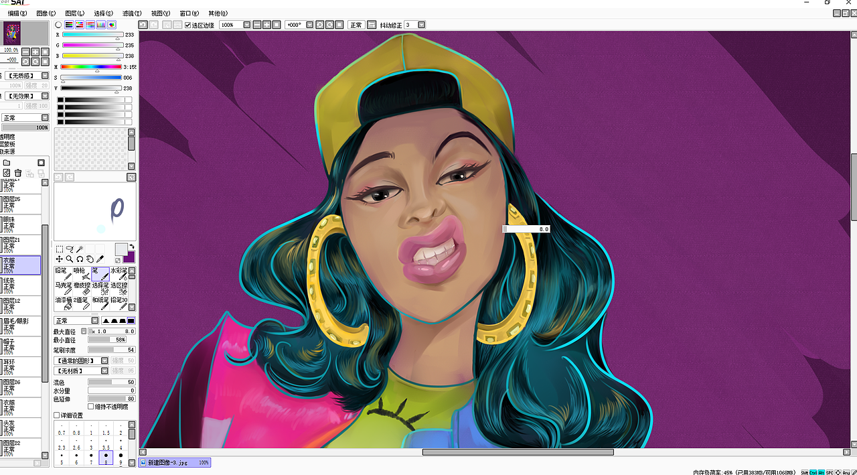Create new layer folder icon
857x475 pixels.
coord(7,163)
